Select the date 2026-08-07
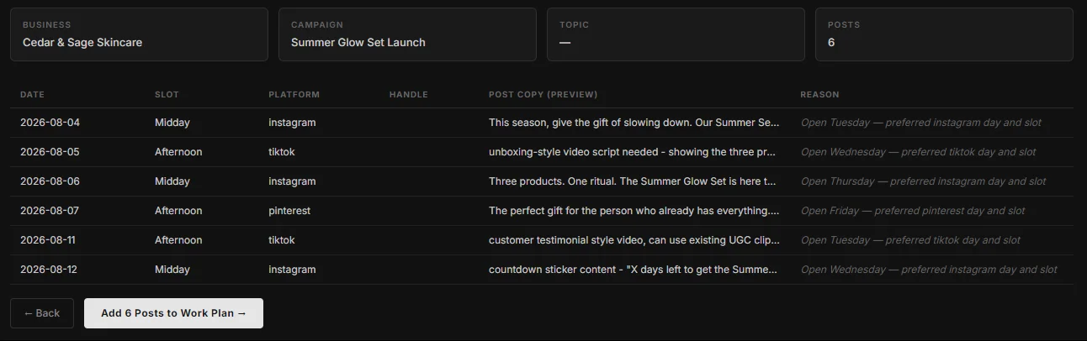The image size is (1087, 341). (x=50, y=211)
